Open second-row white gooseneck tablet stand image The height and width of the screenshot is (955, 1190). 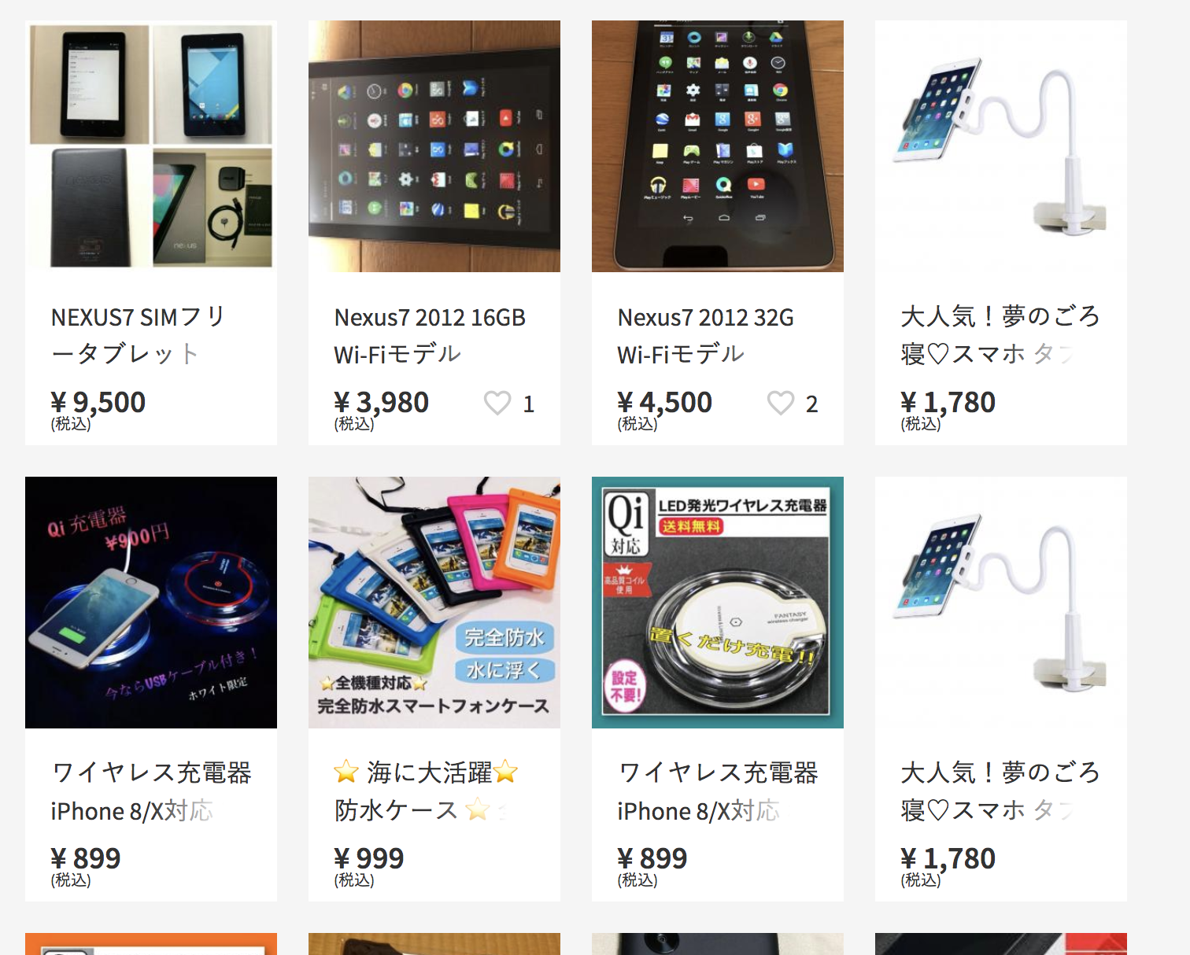[x=1001, y=603]
